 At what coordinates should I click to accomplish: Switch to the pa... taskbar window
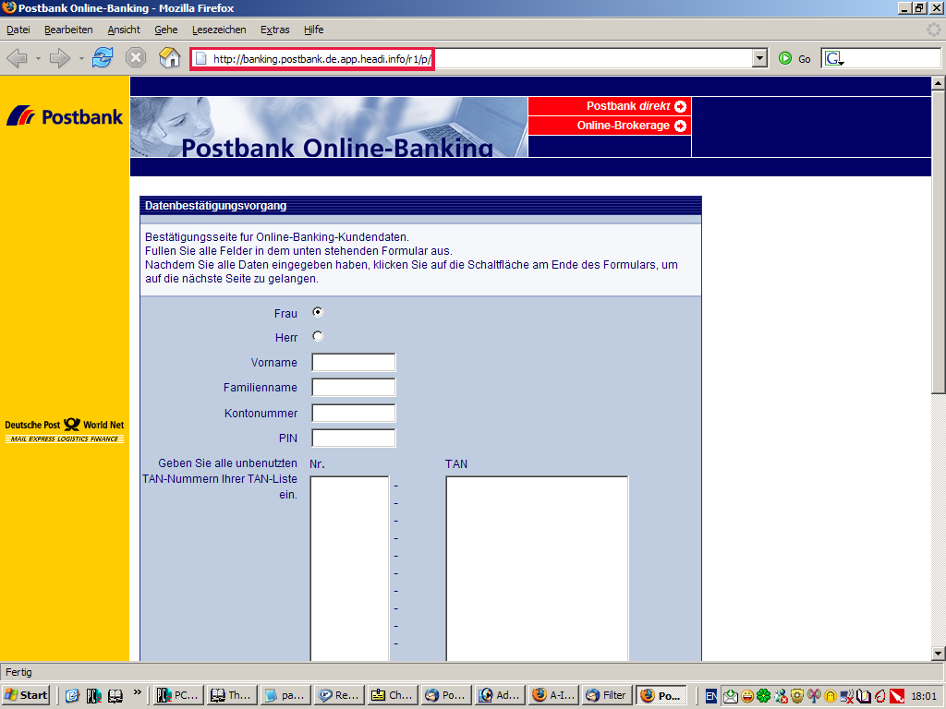(x=285, y=696)
